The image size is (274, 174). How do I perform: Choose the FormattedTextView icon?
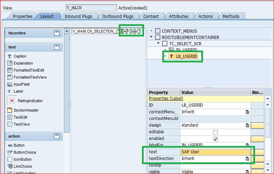click(x=10, y=77)
